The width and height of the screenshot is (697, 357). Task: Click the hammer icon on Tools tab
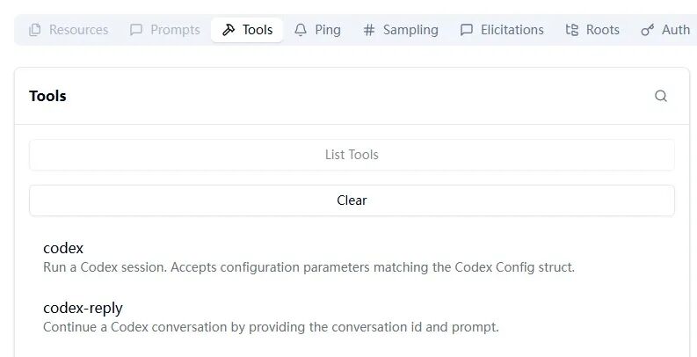click(x=229, y=30)
